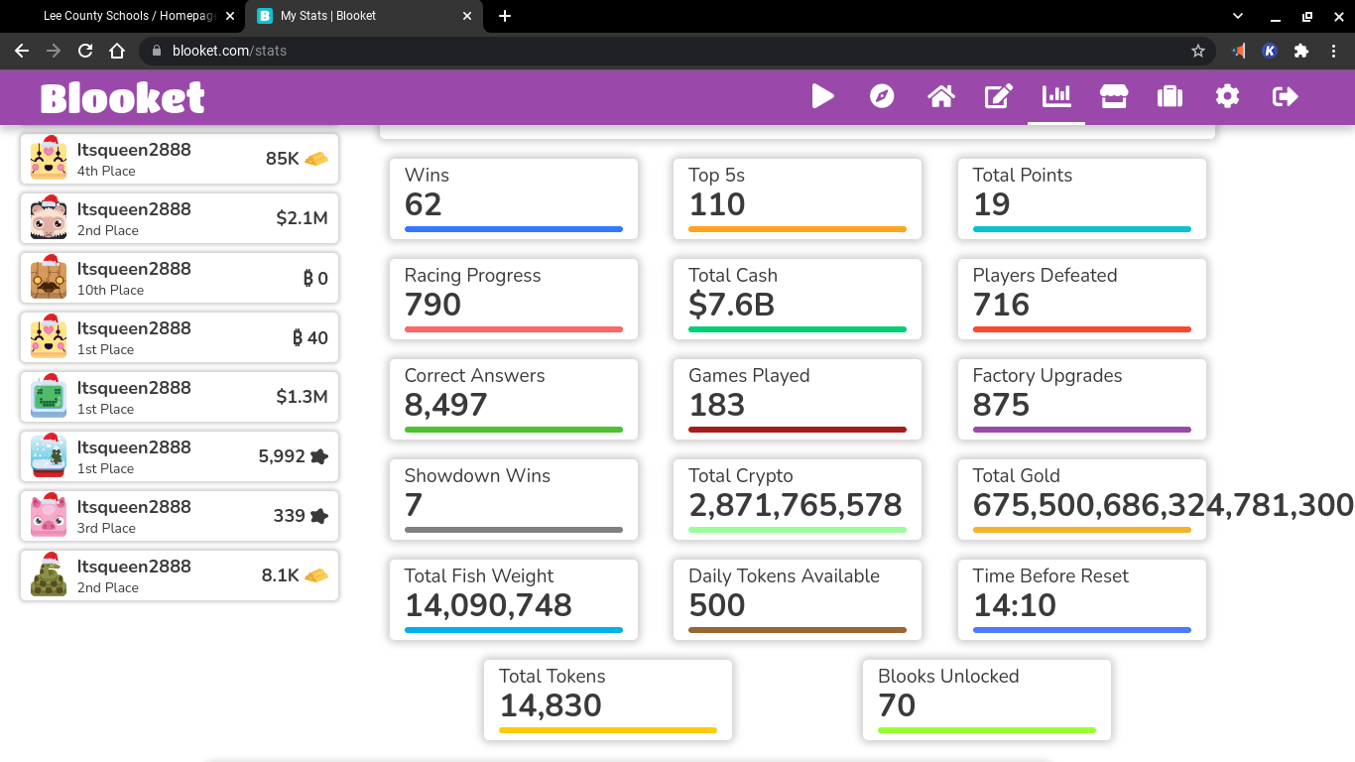1355x762 pixels.
Task: Click the Blooket logo
Action: click(x=123, y=97)
